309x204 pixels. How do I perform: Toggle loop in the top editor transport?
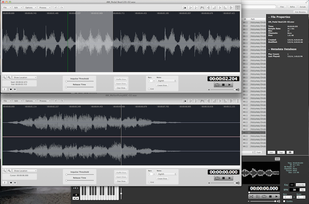tap(217, 85)
